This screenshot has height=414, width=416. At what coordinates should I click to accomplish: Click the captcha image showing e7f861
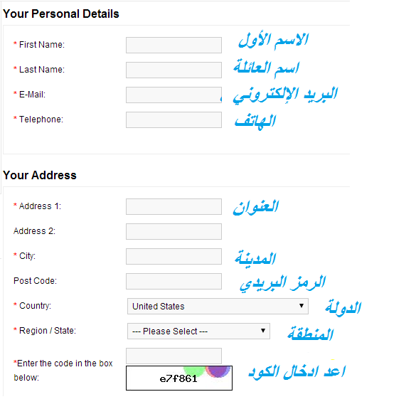(179, 378)
